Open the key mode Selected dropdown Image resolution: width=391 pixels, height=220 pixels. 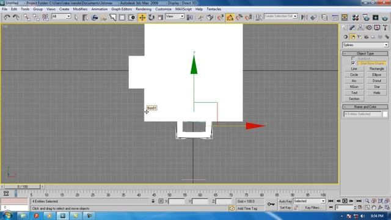309,201
